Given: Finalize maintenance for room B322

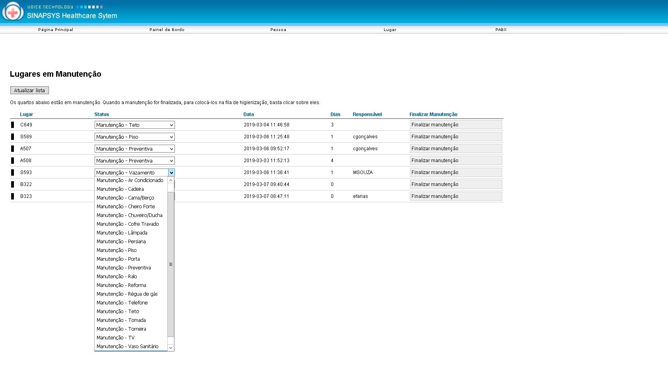Looking at the screenshot, I should pyautogui.click(x=455, y=184).
